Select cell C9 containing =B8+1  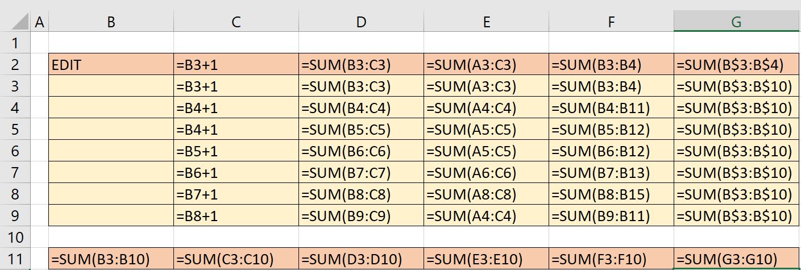[236, 216]
